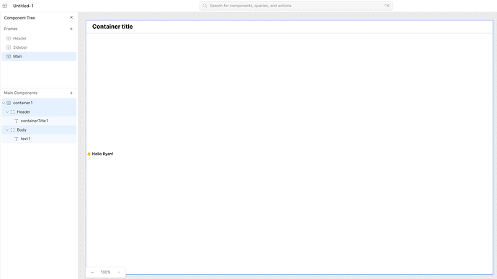Click the app layout icon beside Untitled-1
The width and height of the screenshot is (497, 279).
click(x=5, y=6)
